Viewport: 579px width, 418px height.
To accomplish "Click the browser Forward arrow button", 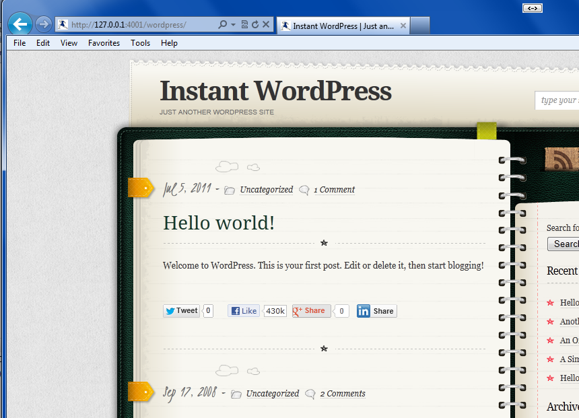I will click(43, 25).
